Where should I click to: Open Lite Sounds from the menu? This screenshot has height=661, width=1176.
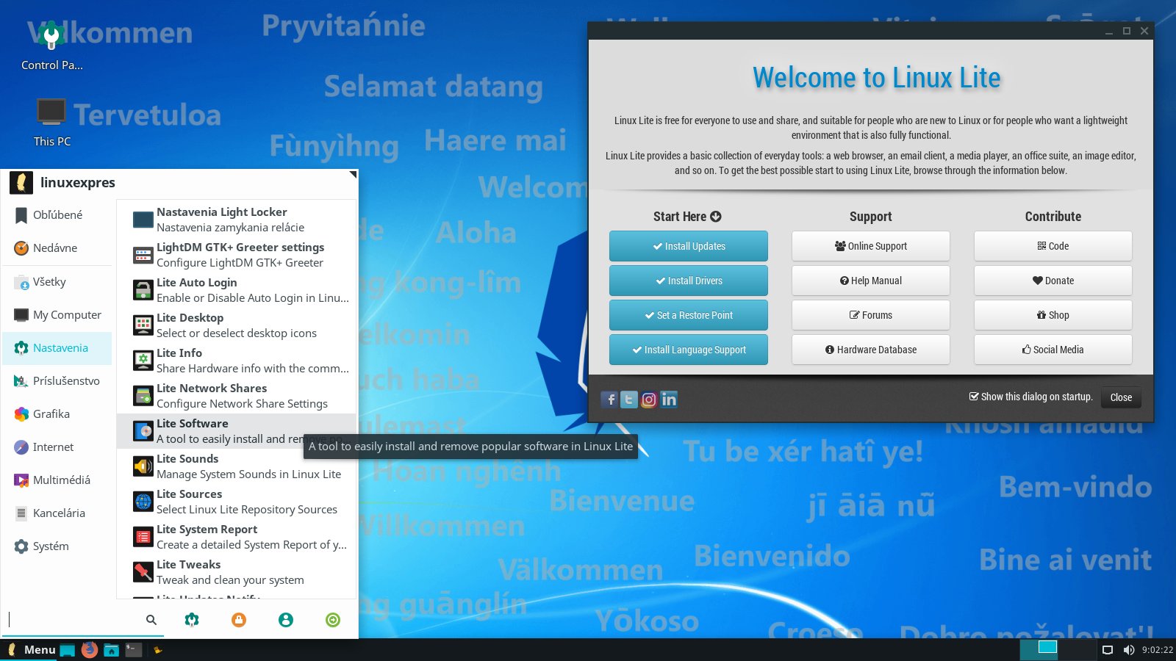click(x=237, y=466)
